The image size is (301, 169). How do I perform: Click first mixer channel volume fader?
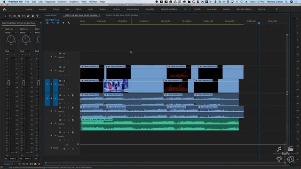tap(8, 83)
